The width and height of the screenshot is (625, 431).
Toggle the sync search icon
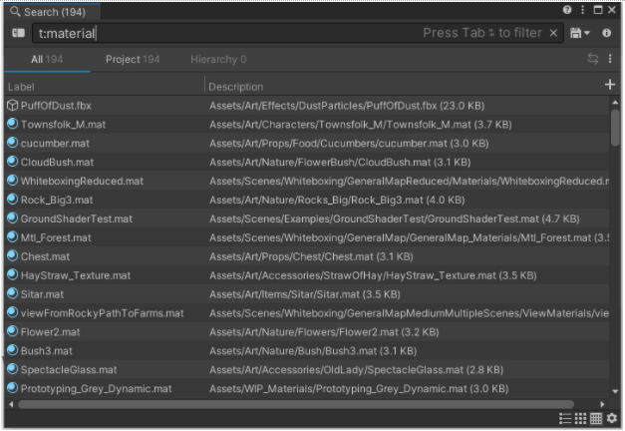click(x=593, y=59)
